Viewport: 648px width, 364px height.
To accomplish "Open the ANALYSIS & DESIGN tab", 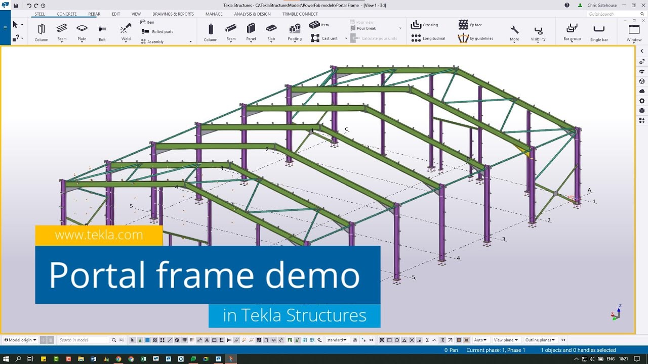I will click(252, 14).
